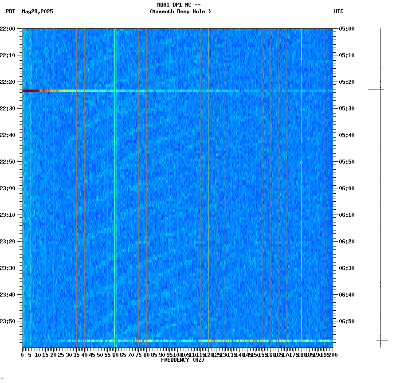Select the 23:30 tick mark on left axis
Image resolution: width=400 pixels, height=383 pixels.
pos(19,268)
